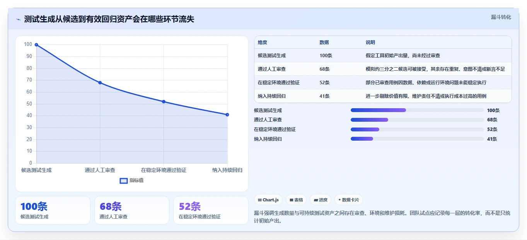Toggle the 指标值 legend swatch under the chart
The image size is (527, 240).
124,180
